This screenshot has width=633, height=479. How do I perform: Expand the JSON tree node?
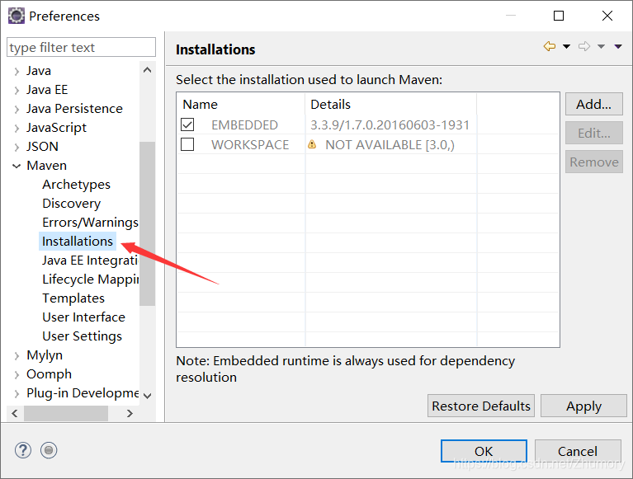click(x=17, y=148)
